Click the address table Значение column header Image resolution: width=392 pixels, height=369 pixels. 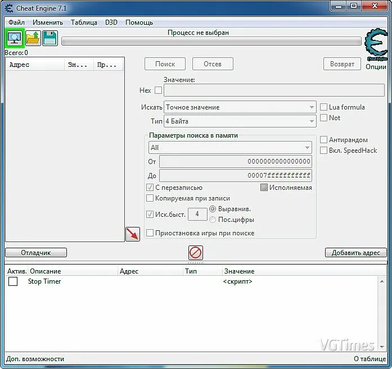tap(304, 271)
